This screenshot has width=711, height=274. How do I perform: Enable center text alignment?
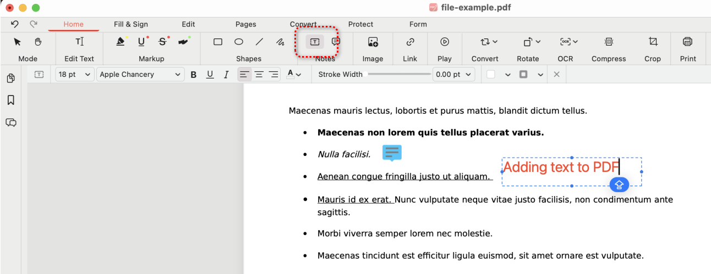259,75
